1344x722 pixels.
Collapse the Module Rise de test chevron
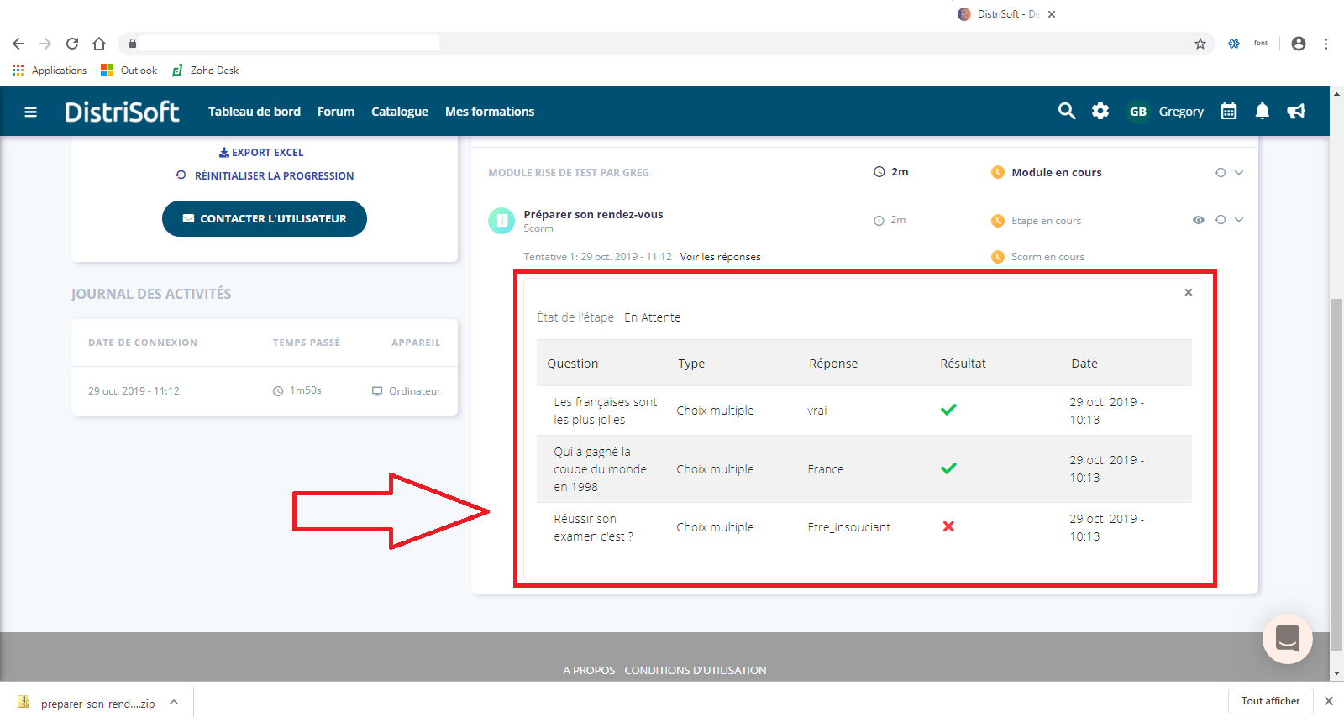pos(1239,172)
